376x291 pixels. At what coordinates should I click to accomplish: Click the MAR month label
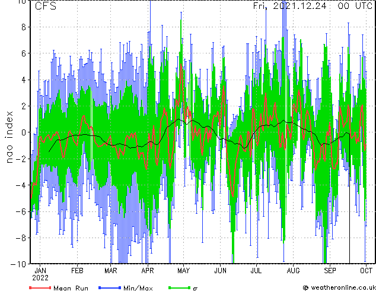click(x=110, y=271)
